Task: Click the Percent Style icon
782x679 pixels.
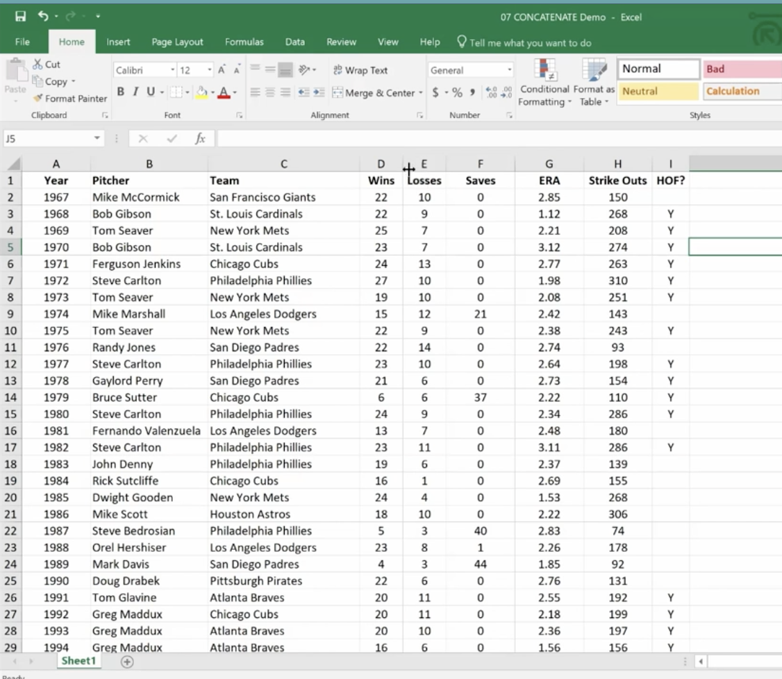Action: 456,92
